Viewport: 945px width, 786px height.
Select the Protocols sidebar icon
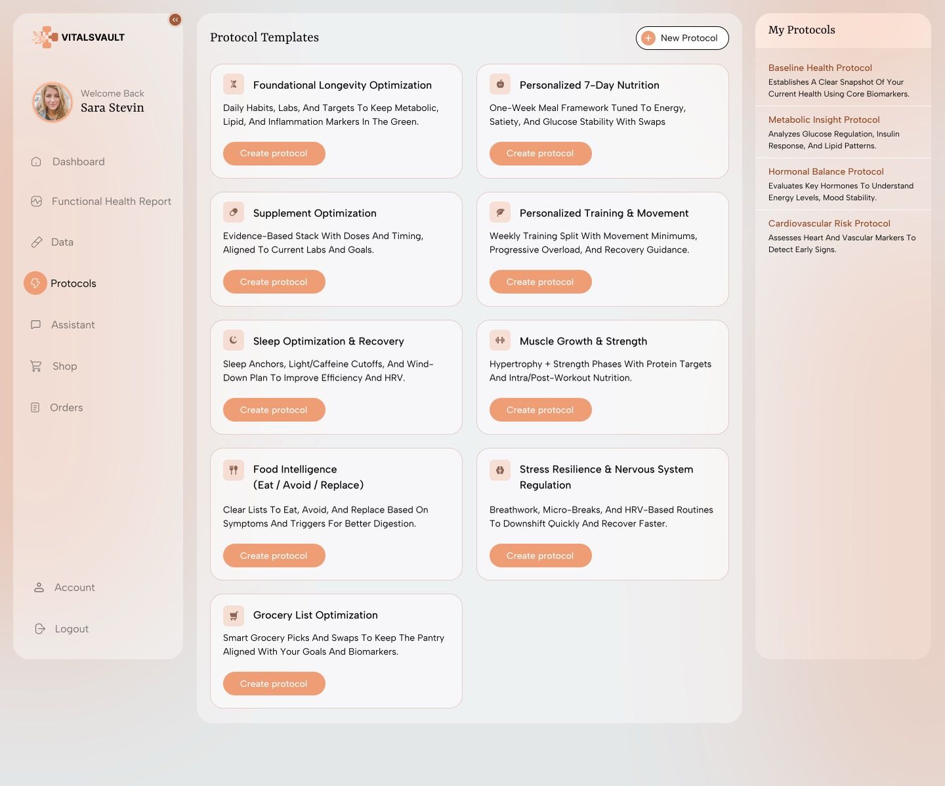click(35, 283)
